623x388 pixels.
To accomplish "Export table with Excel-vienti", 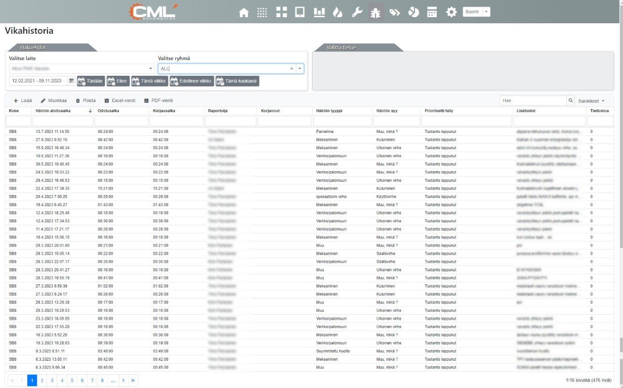I will click(120, 101).
